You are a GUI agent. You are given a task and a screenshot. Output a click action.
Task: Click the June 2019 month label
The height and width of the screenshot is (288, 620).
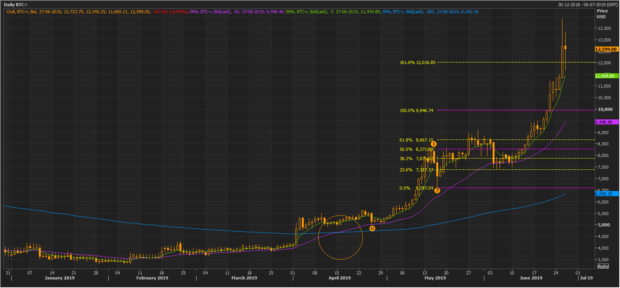(x=531, y=278)
